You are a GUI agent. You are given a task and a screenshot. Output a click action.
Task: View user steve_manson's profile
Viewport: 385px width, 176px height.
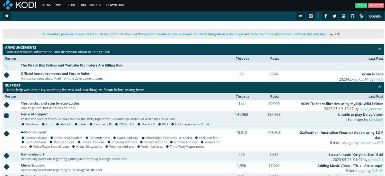[x=371, y=109]
